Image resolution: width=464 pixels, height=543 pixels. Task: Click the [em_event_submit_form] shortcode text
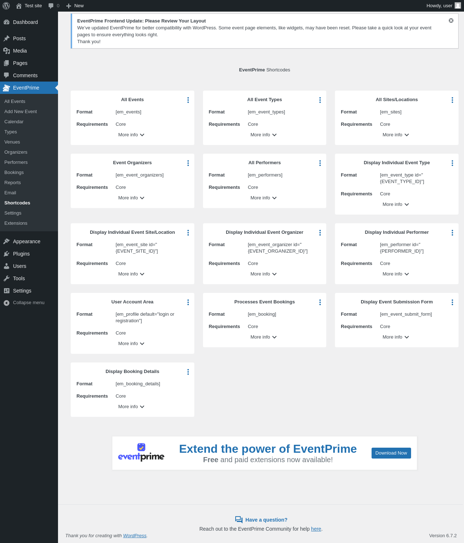(x=406, y=314)
